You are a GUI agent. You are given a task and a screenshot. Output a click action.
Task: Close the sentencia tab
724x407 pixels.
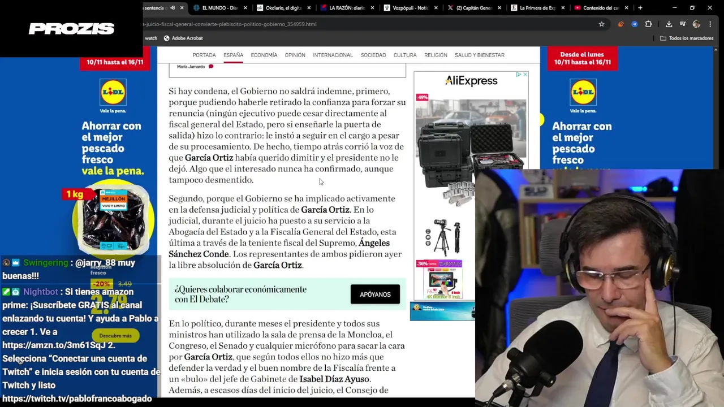pyautogui.click(x=182, y=8)
